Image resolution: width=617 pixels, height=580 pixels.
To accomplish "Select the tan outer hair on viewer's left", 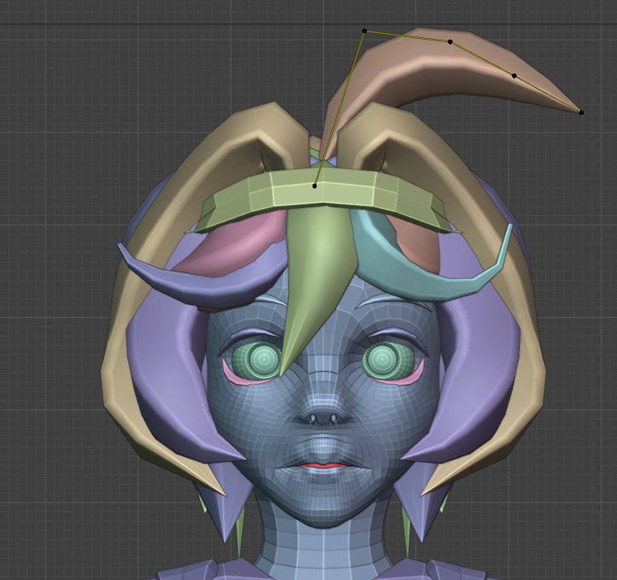I will tap(121, 340).
